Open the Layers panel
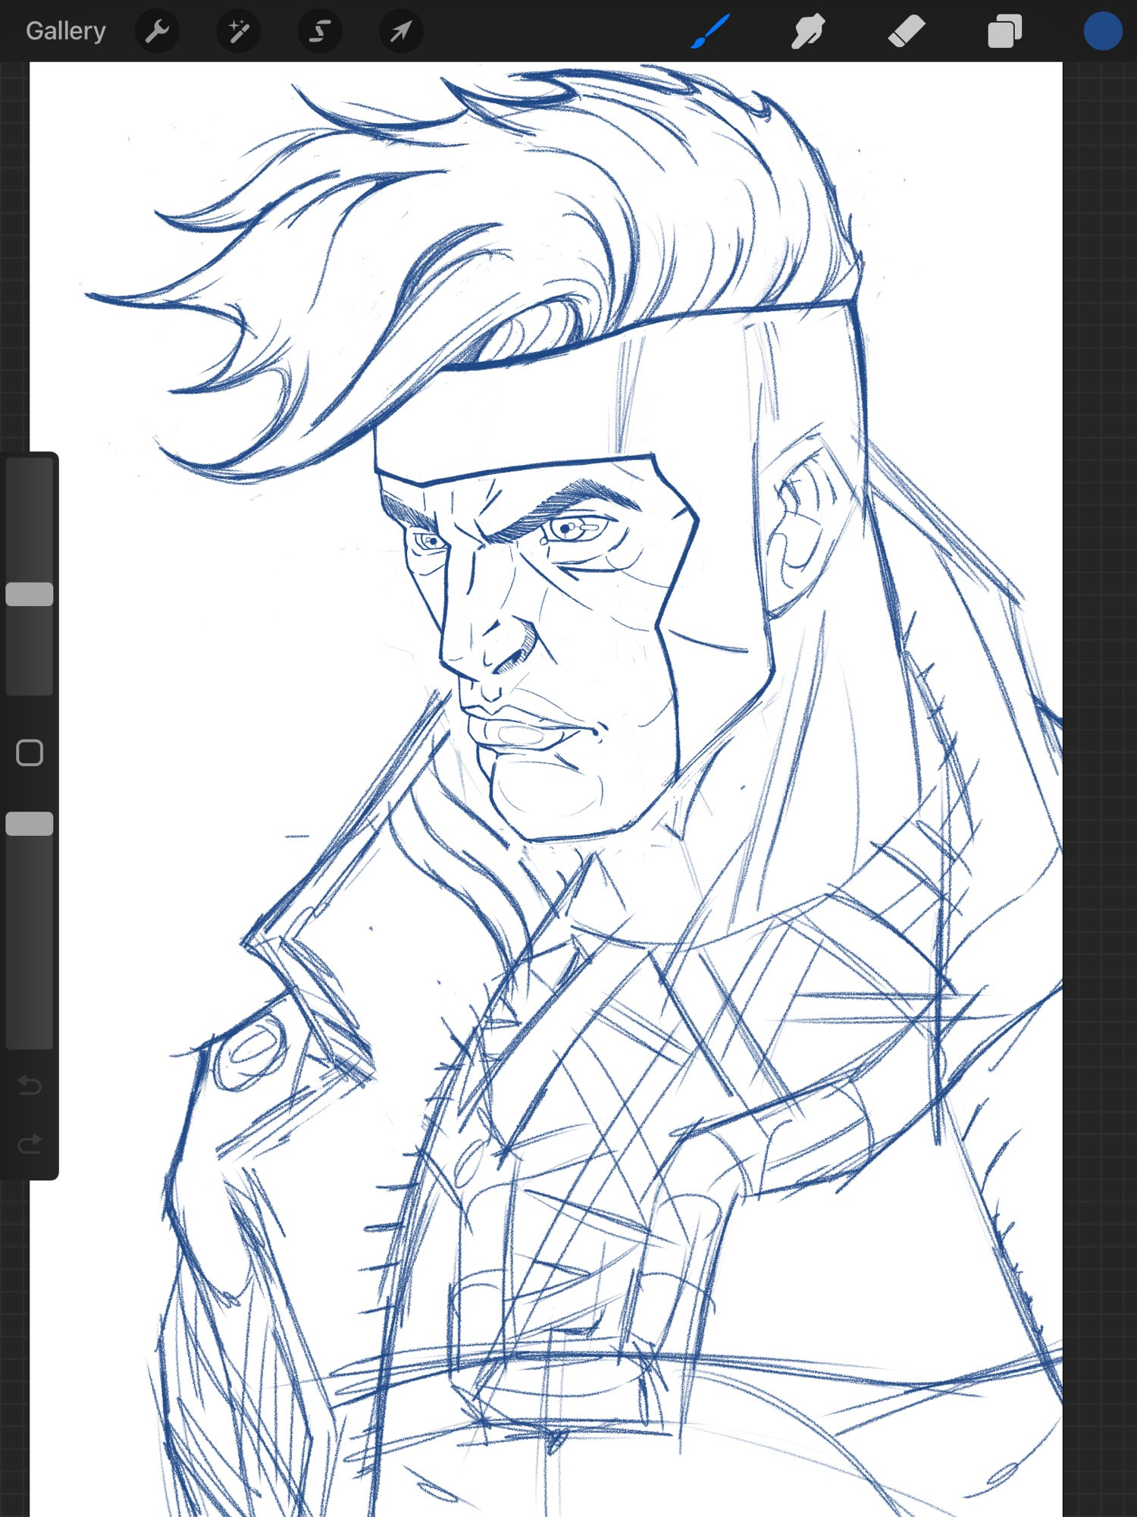1137x1517 pixels. click(x=1005, y=31)
